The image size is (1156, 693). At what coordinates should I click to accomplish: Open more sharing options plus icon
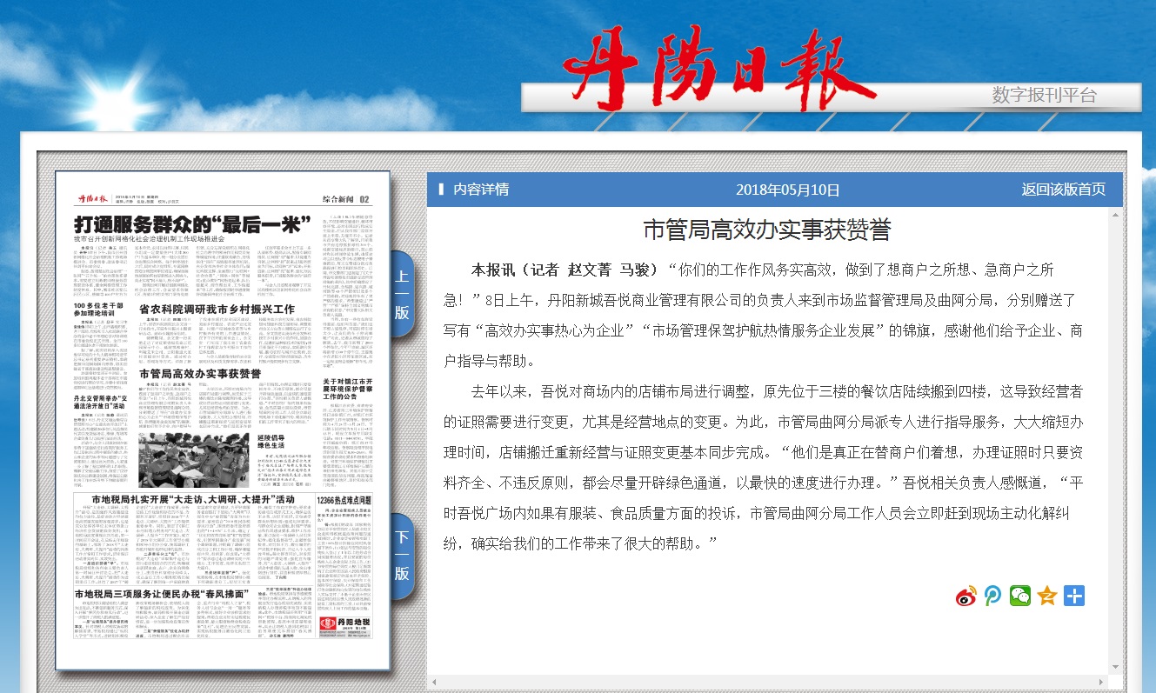point(1074,596)
